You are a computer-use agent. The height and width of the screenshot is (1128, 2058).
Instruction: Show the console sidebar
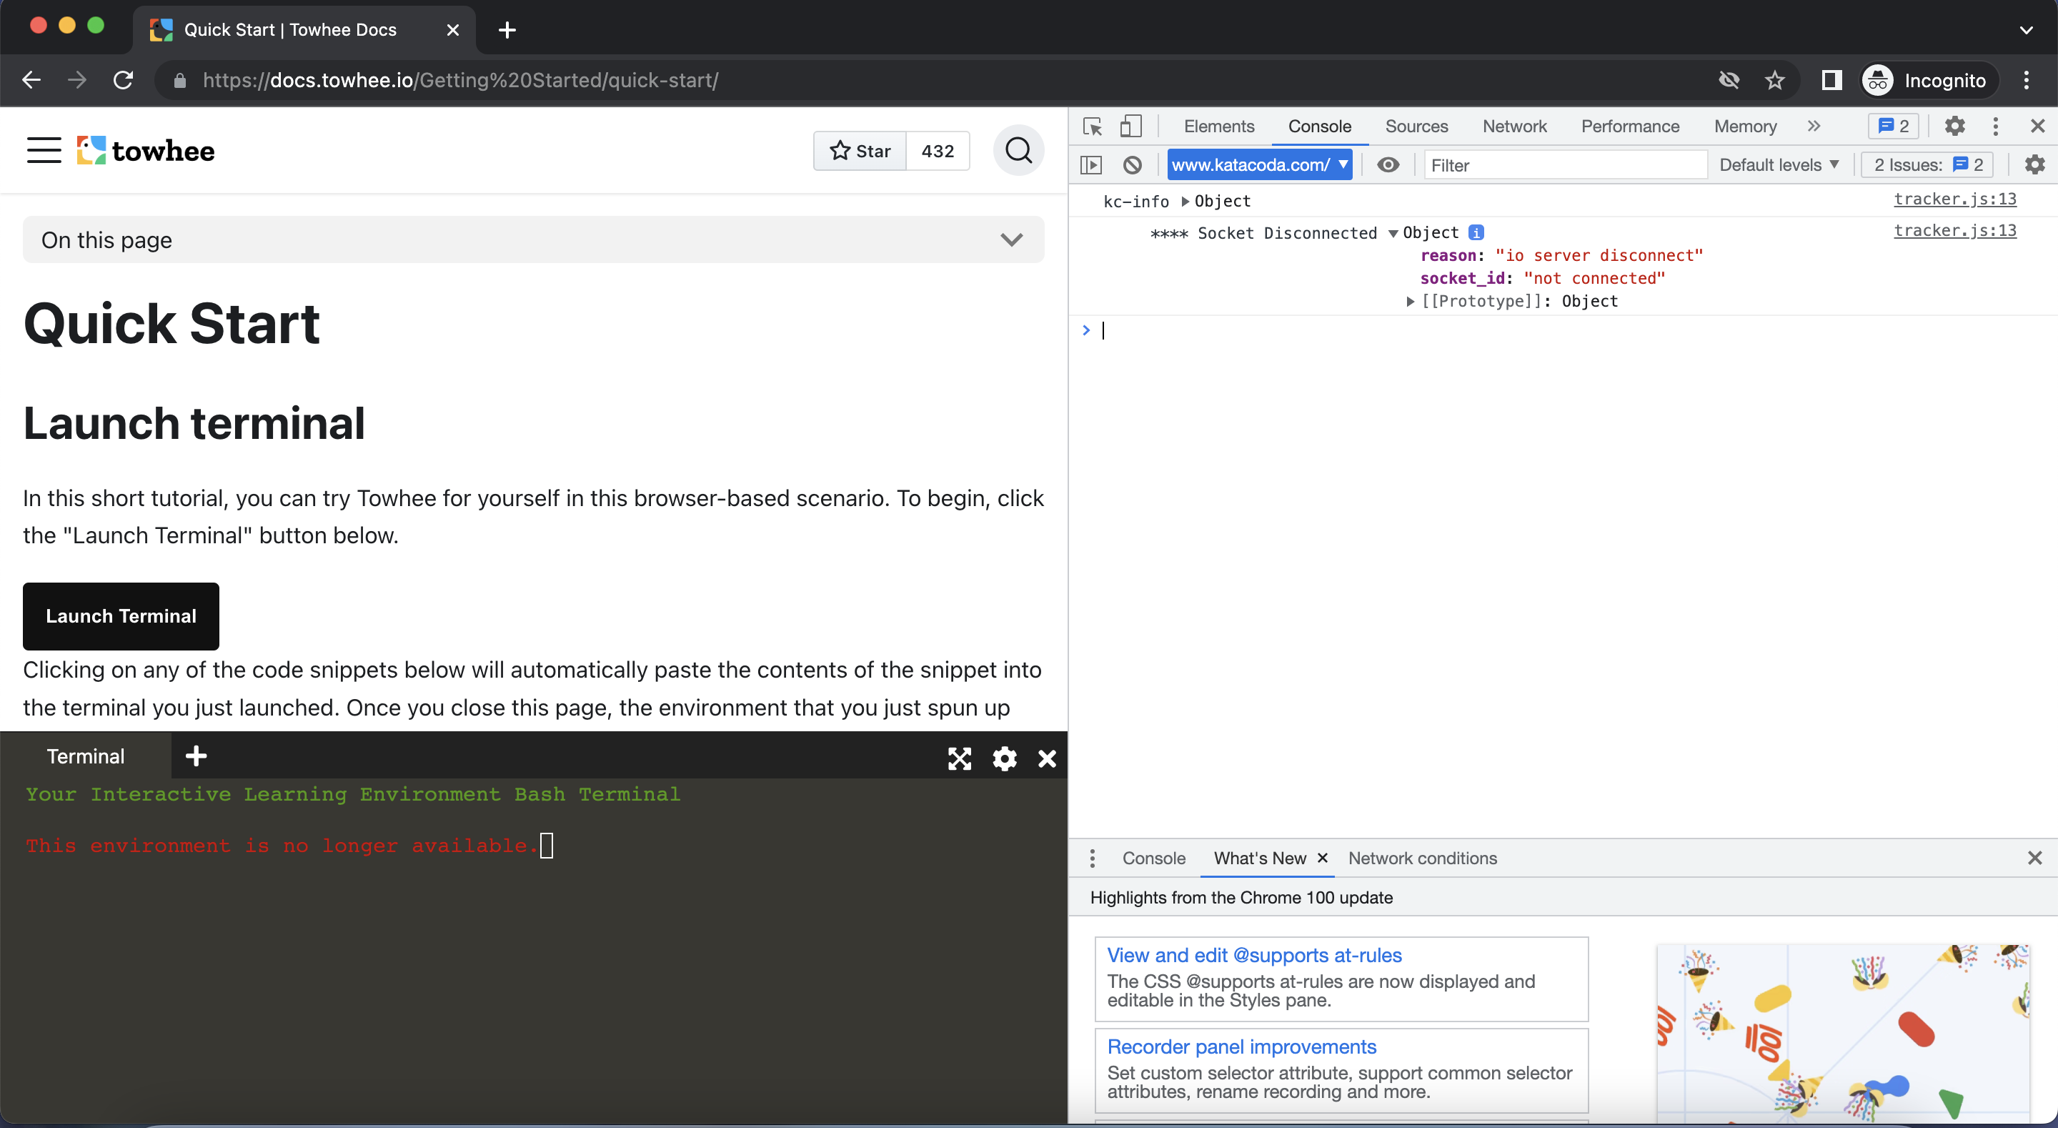point(1092,164)
